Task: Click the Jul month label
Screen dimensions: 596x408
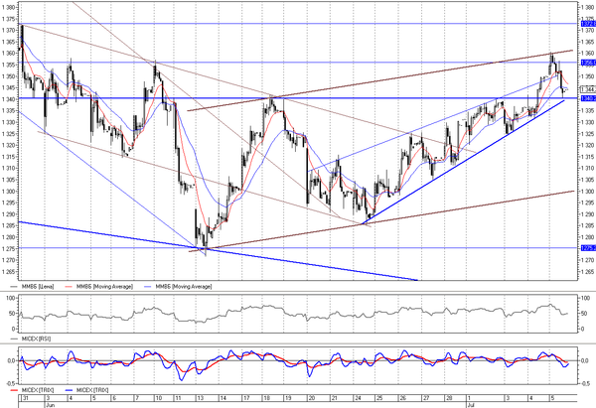Action: (471, 405)
